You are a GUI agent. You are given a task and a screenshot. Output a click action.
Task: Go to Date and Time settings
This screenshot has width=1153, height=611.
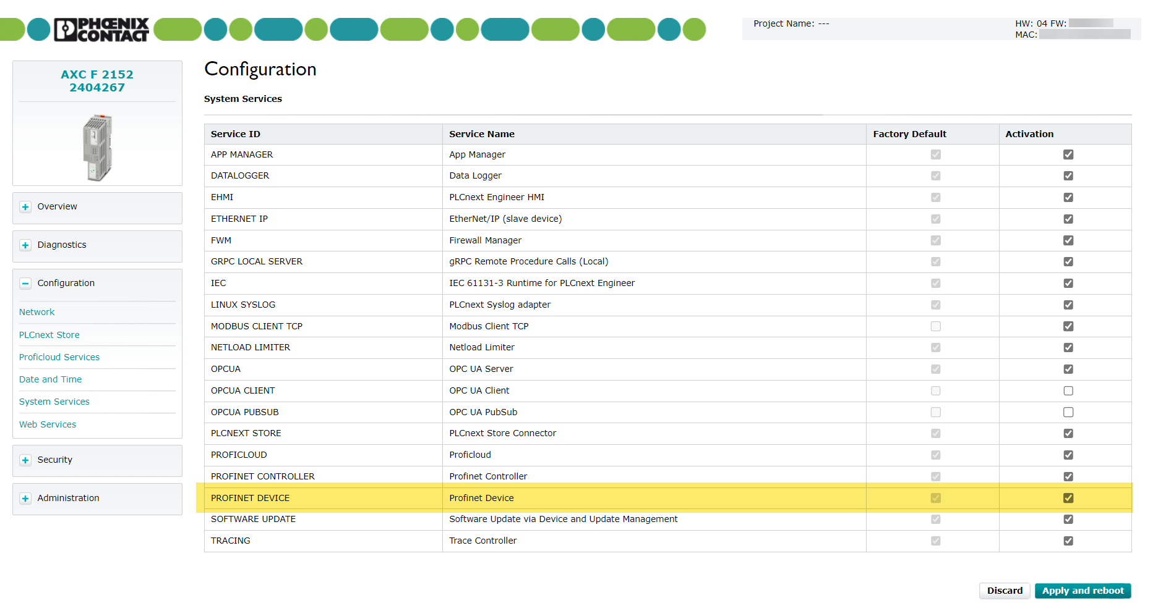[x=50, y=379]
